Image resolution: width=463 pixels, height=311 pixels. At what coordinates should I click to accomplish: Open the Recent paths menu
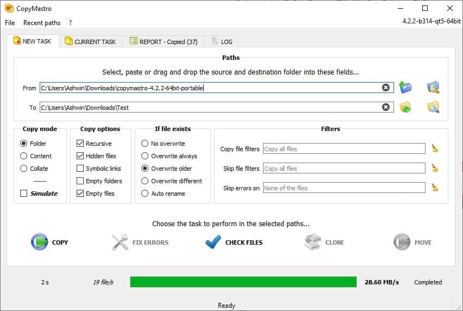point(42,23)
